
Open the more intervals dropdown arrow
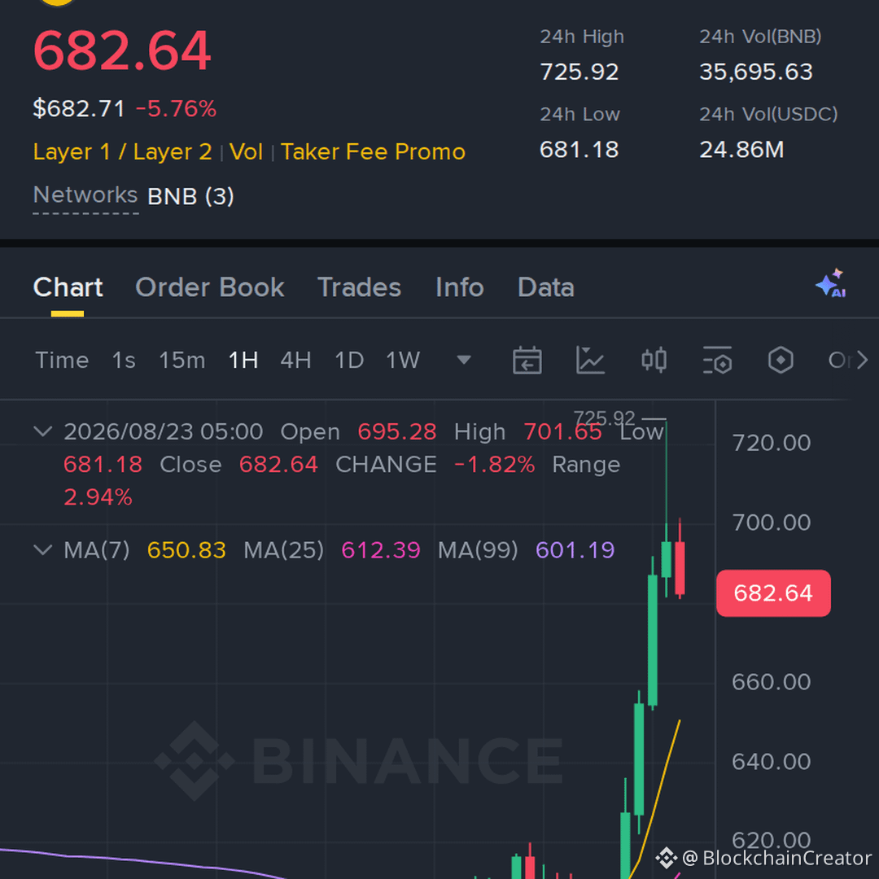coord(464,360)
